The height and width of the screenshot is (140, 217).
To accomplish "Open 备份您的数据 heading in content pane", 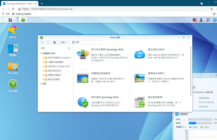I will point(155,97).
